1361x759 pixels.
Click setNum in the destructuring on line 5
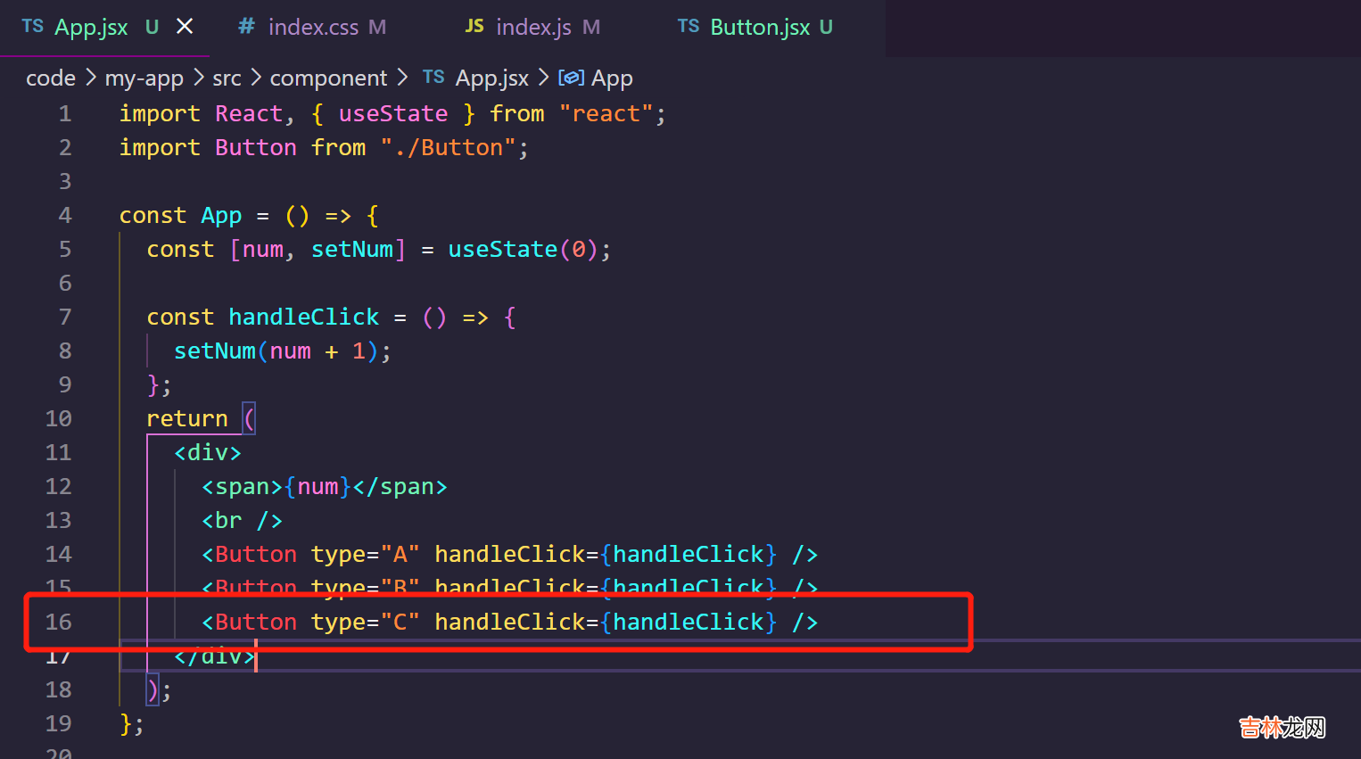click(x=352, y=250)
